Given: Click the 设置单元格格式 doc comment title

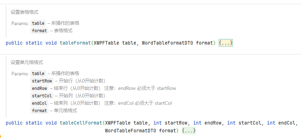Looking at the screenshot, I should 27,62.
